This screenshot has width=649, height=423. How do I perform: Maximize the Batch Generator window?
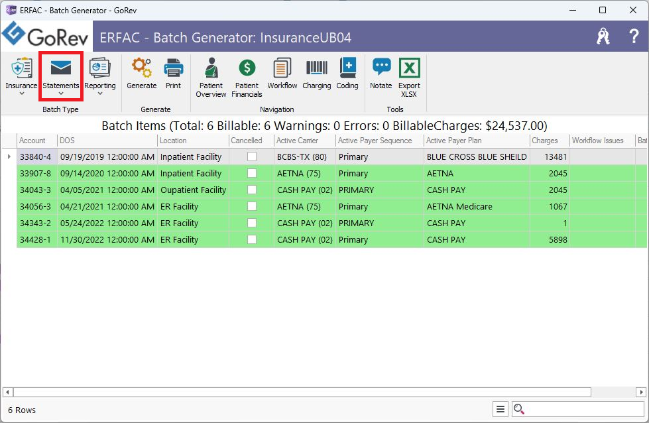tap(603, 10)
